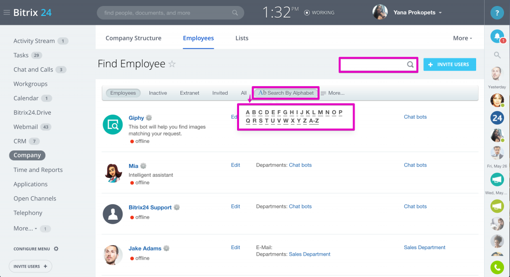The width and height of the screenshot is (510, 277).
Task: Open Tasks in the sidebar
Action: point(21,55)
